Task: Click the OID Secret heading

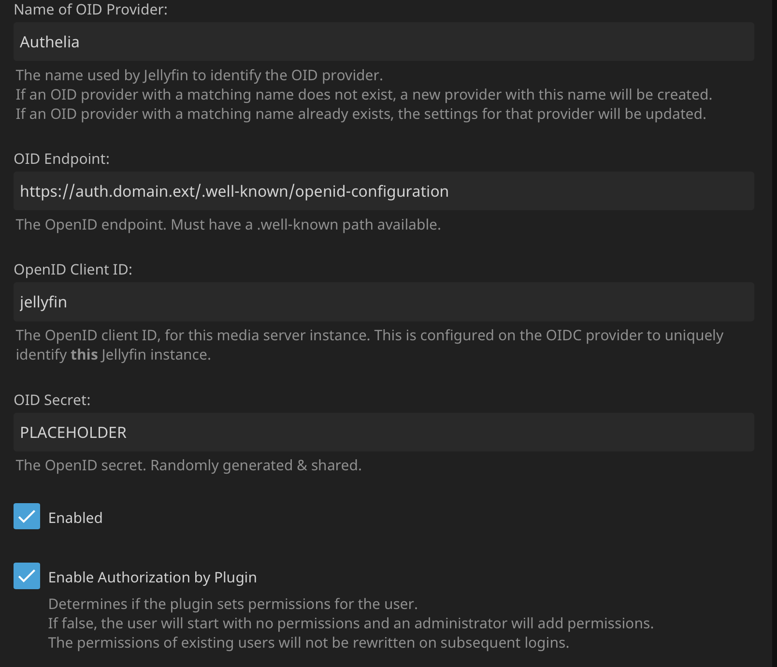Action: pos(52,399)
